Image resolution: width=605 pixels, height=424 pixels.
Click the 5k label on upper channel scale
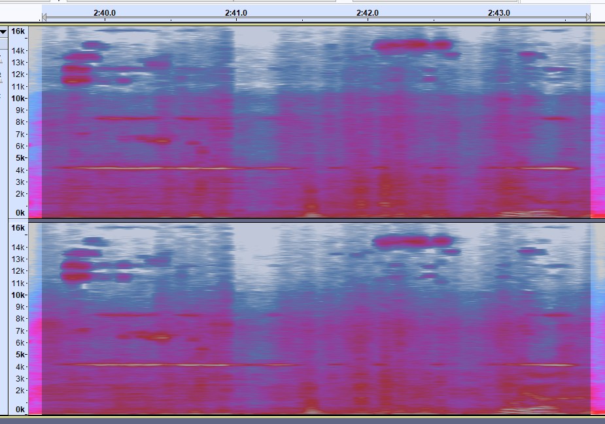coord(20,157)
